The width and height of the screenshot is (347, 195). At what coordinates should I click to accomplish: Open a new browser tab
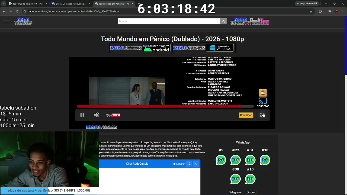point(139,4)
